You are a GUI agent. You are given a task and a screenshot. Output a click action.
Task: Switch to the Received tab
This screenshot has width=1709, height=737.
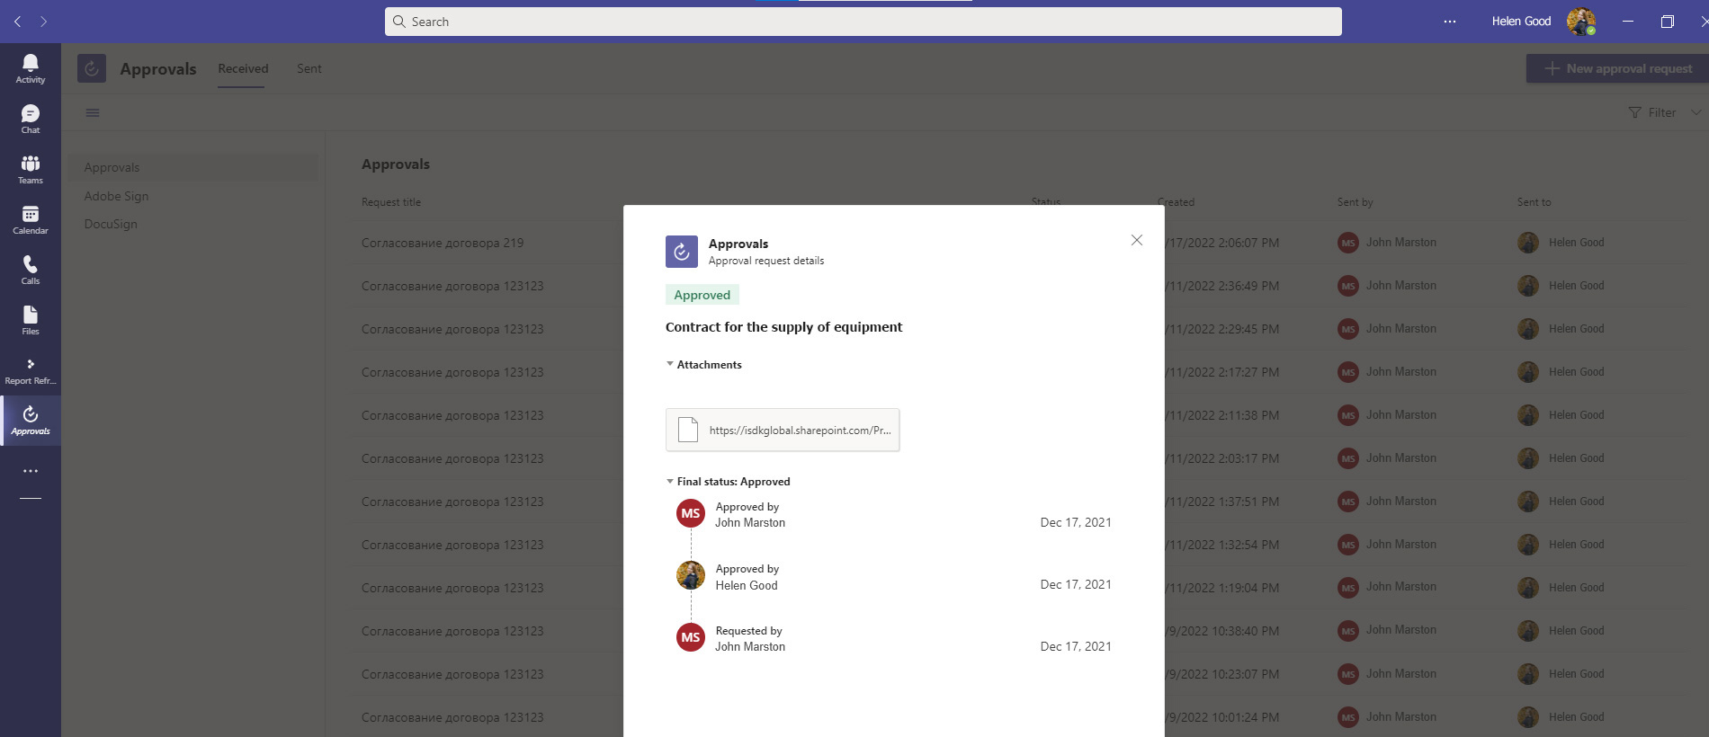click(243, 68)
